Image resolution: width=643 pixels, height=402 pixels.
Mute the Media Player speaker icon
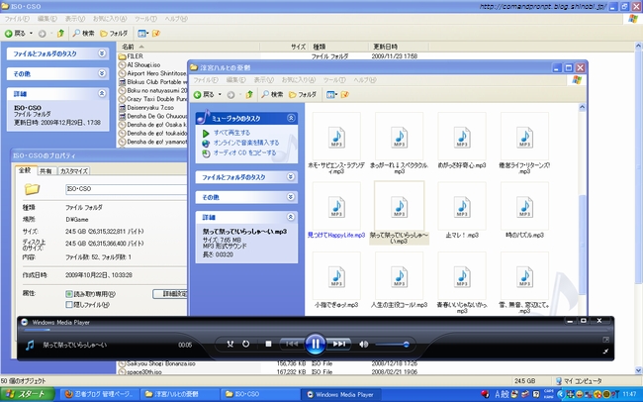(x=363, y=345)
